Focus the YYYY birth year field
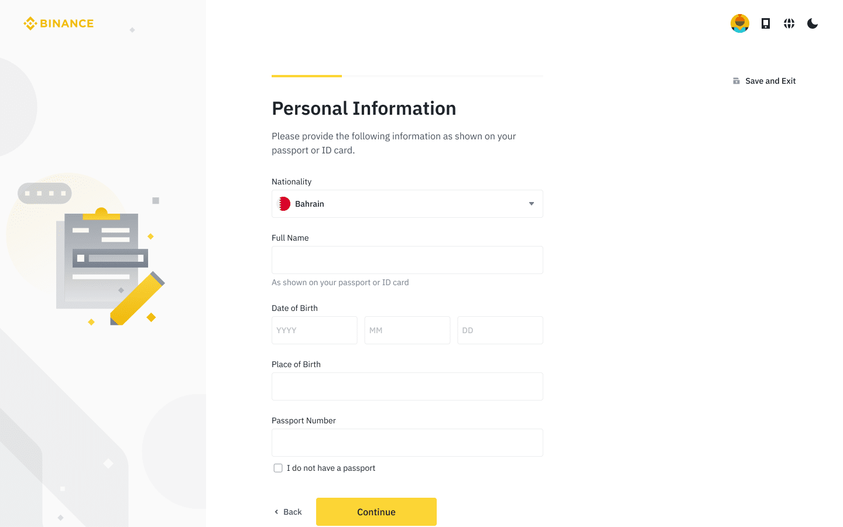Viewport: 843px width, 527px height. pos(314,330)
